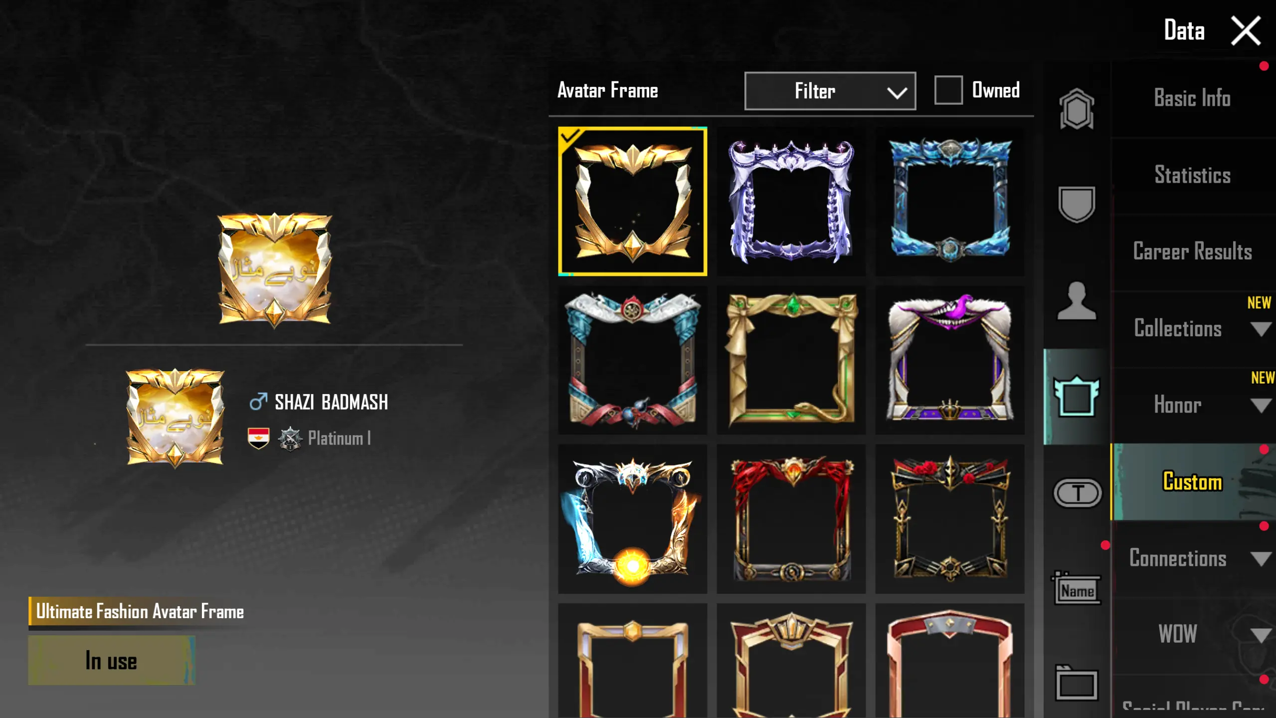Expand the Collections menu arrow

pos(1261,329)
